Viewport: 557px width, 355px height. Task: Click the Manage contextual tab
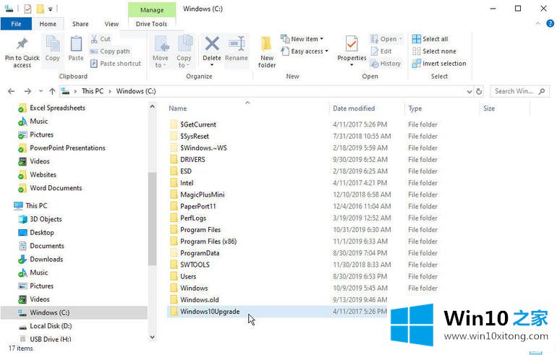[152, 10]
